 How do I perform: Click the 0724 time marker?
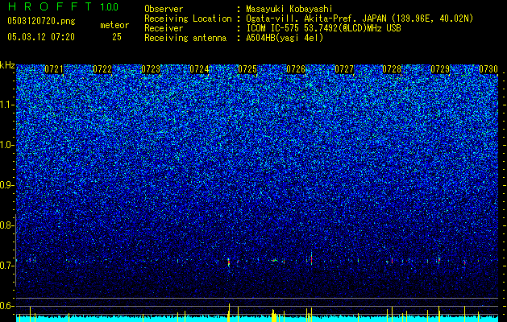pyautogui.click(x=199, y=69)
